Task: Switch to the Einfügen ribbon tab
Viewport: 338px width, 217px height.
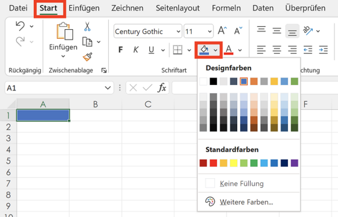Action: pos(84,8)
